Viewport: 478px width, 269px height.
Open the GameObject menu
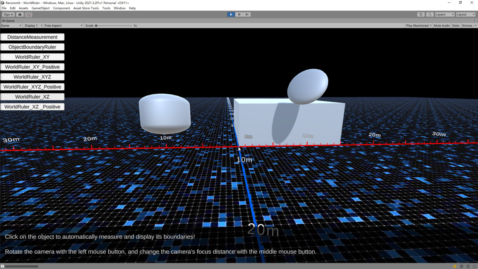click(x=41, y=8)
